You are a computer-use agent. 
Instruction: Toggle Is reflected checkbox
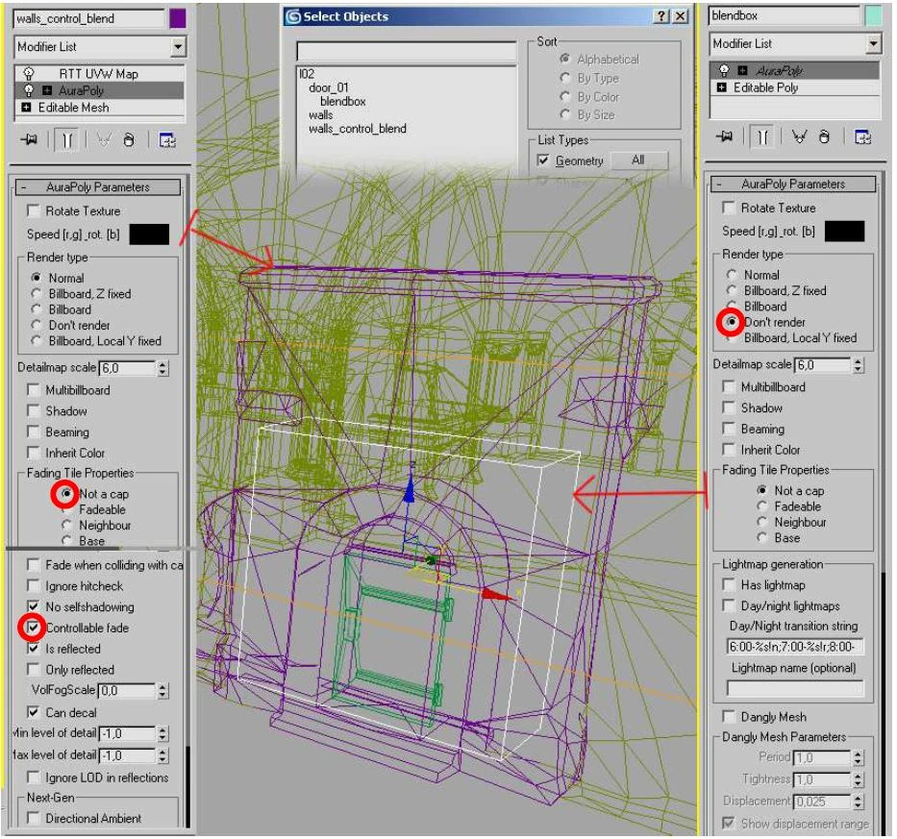[x=34, y=649]
